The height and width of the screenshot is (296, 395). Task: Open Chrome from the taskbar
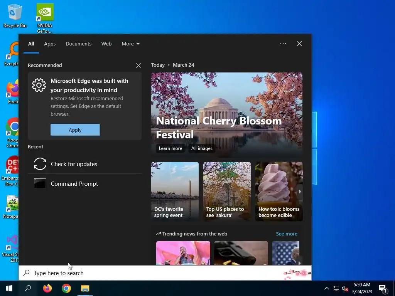[x=66, y=288]
